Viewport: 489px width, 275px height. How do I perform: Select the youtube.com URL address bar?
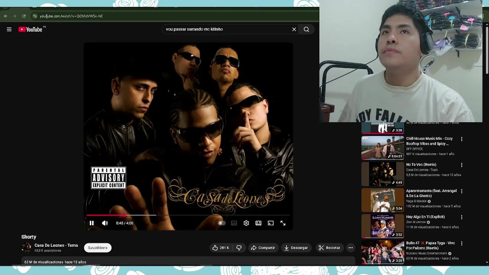(71, 16)
